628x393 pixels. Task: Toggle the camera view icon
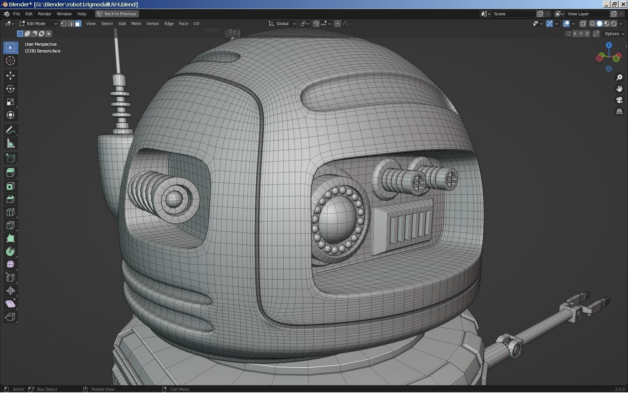coord(619,100)
